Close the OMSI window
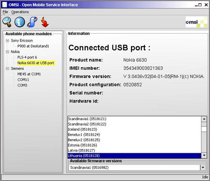 coord(206,5)
